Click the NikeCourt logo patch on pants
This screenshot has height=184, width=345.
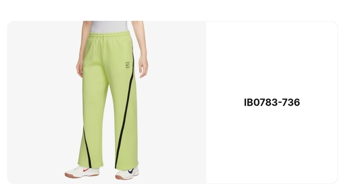tap(128, 65)
